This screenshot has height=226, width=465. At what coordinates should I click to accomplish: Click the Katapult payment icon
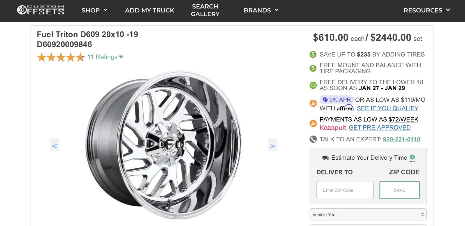313,124
